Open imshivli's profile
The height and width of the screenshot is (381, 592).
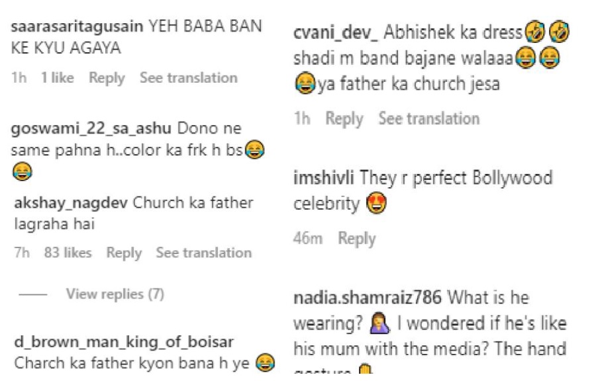(x=322, y=179)
